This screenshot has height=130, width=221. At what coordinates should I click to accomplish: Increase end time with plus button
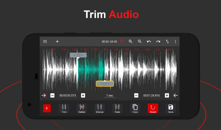point(167,96)
